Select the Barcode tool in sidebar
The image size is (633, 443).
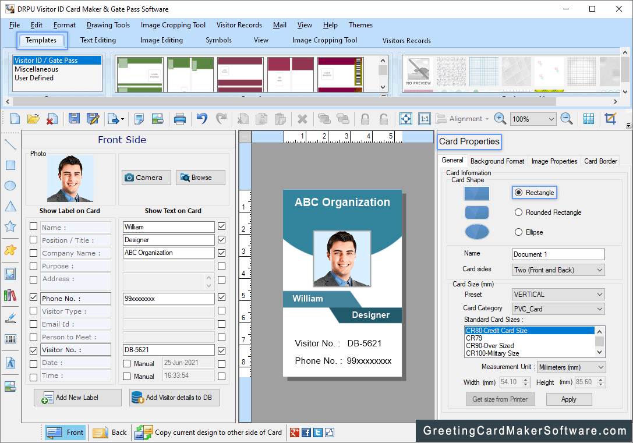pos(10,338)
